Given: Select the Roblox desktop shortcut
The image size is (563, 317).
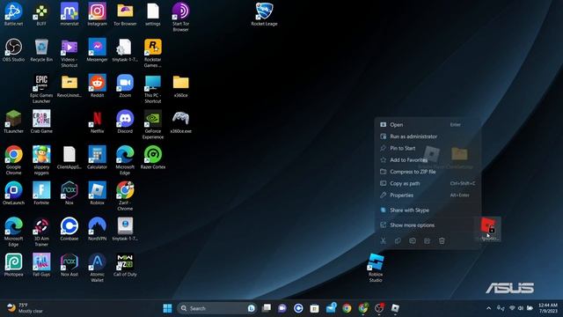Looking at the screenshot, I should click(98, 194).
